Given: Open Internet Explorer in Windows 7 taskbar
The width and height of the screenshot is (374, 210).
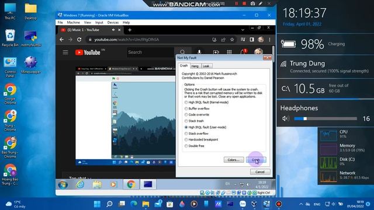Looking at the screenshot, I should [x=80, y=184].
